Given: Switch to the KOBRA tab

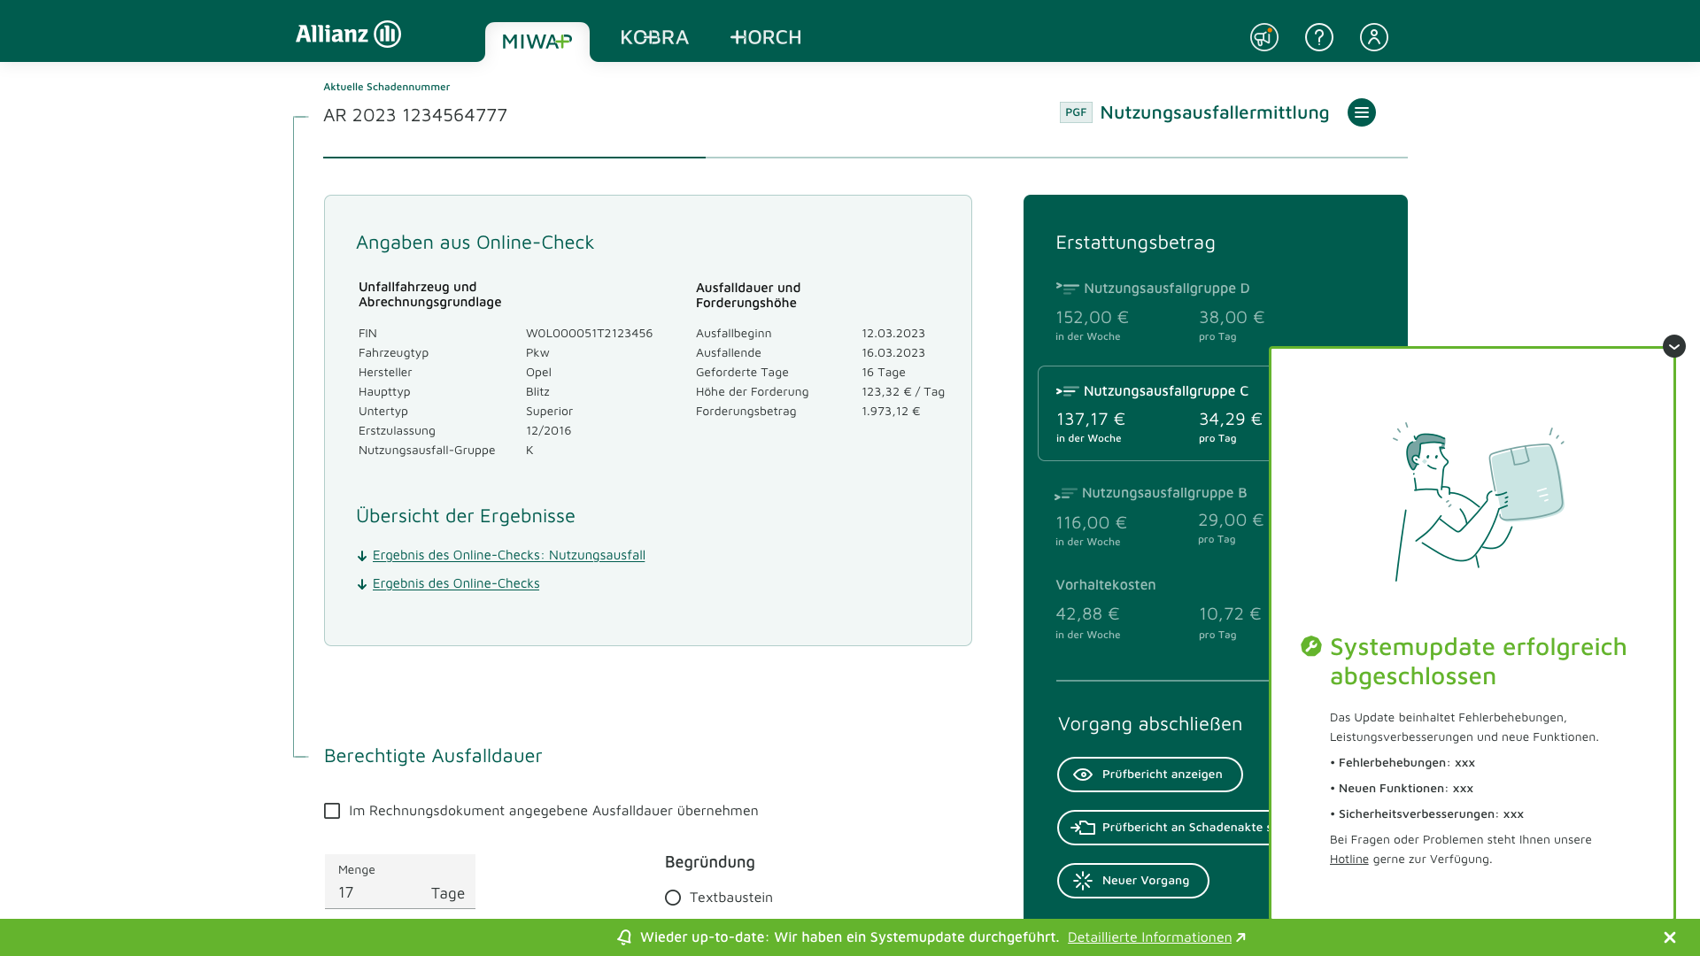Looking at the screenshot, I should pos(654,37).
